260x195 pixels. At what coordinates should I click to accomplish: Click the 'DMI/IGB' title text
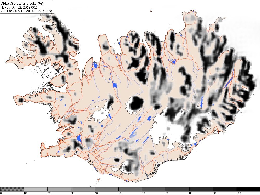pyautogui.click(x=8, y=3)
